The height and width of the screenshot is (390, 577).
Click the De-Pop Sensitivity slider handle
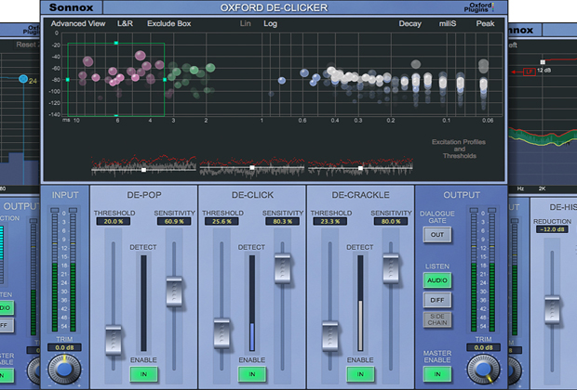(x=174, y=292)
